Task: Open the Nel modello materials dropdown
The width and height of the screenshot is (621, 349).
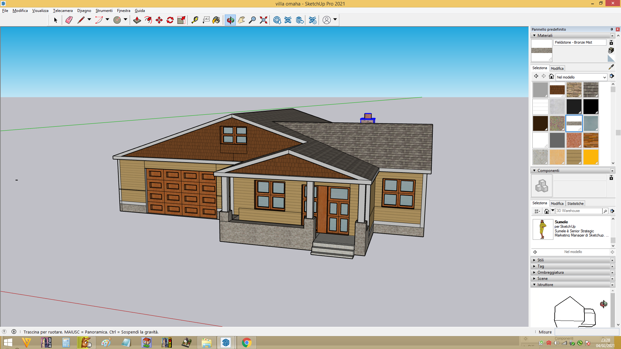Action: pyautogui.click(x=581, y=77)
